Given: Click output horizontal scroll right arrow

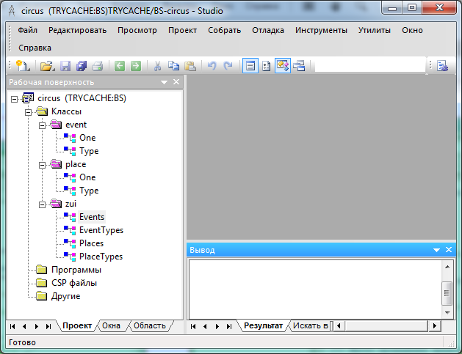Looking at the screenshot, I should (435, 325).
